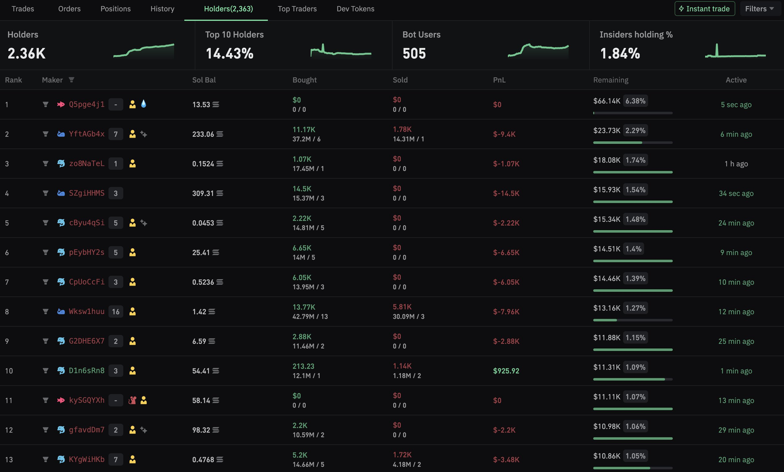Screen dimensions: 784x472
Task: Switch to the Top Traders tab
Action: pyautogui.click(x=297, y=9)
